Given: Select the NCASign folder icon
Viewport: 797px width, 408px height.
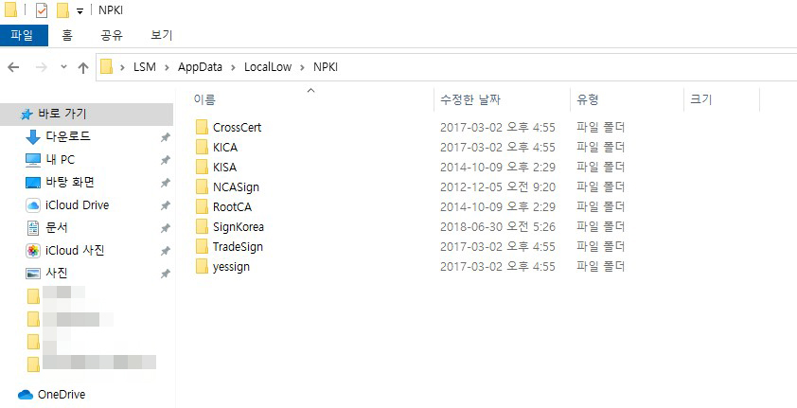Looking at the screenshot, I should pyautogui.click(x=202, y=187).
